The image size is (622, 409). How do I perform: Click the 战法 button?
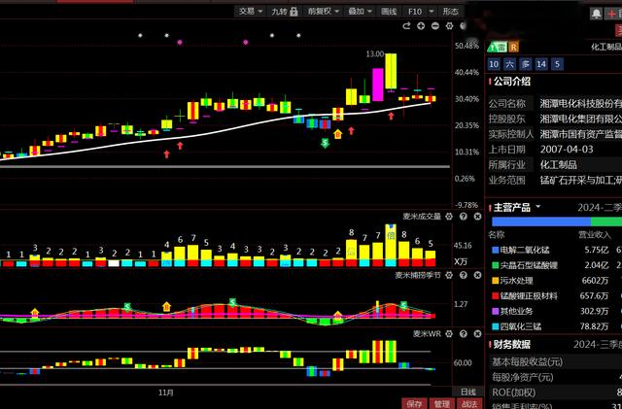click(x=468, y=402)
